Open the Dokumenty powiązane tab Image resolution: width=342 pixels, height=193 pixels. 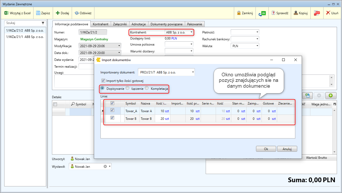click(x=166, y=24)
